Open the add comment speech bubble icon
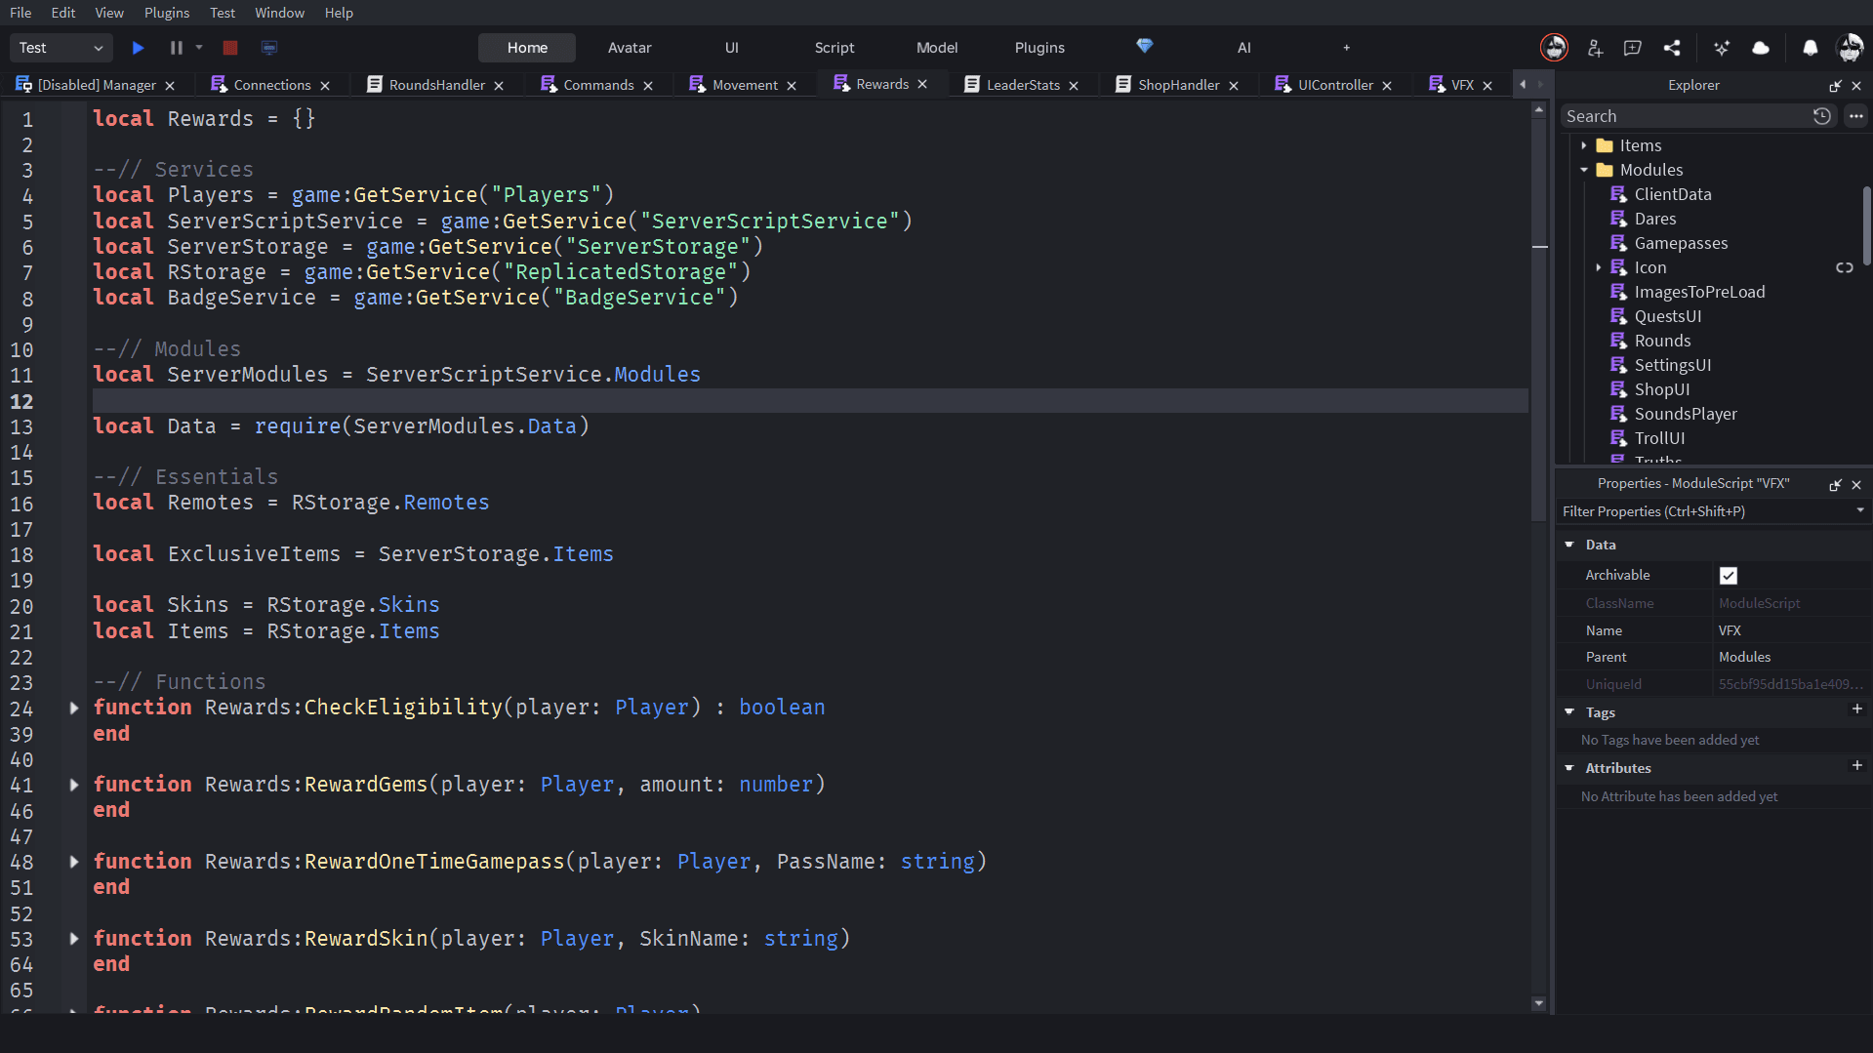The image size is (1873, 1053). 1632,48
